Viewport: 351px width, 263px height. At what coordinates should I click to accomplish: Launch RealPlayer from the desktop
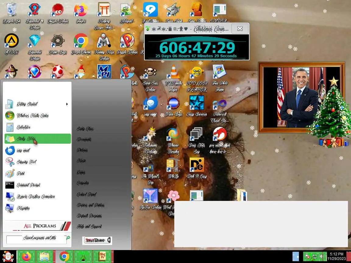coord(151,12)
